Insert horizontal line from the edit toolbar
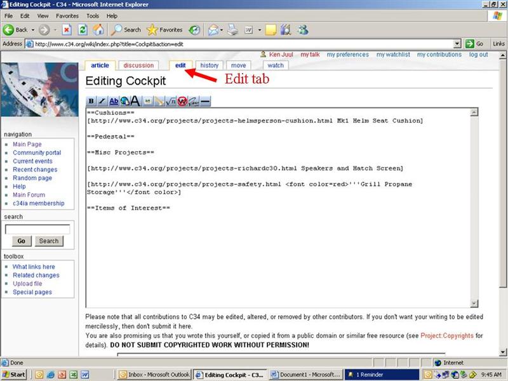 pos(205,101)
